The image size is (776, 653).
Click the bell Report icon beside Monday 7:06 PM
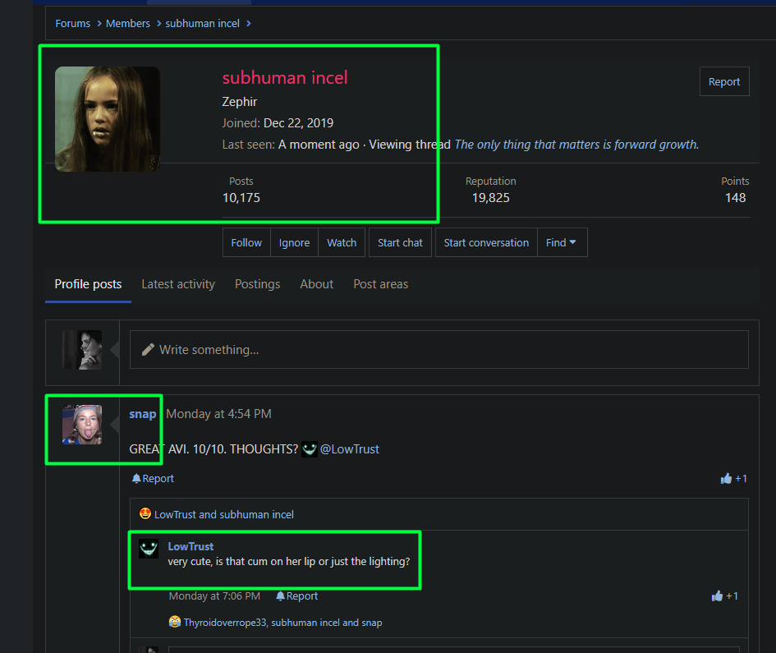tap(280, 596)
